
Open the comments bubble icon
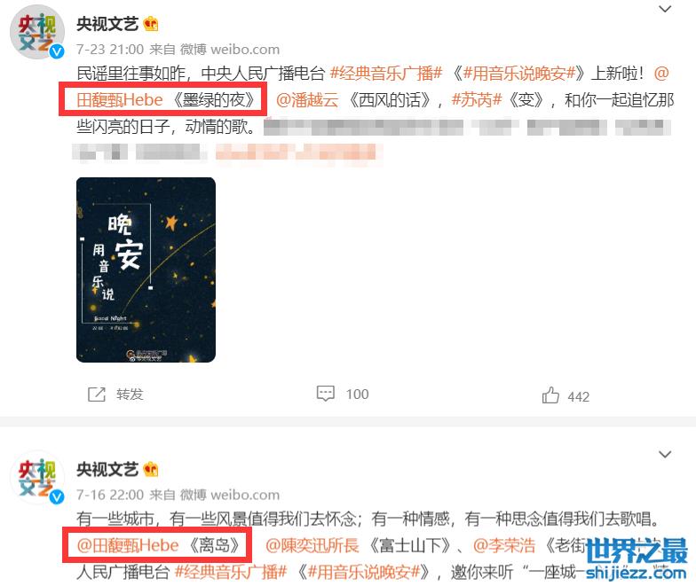325,394
